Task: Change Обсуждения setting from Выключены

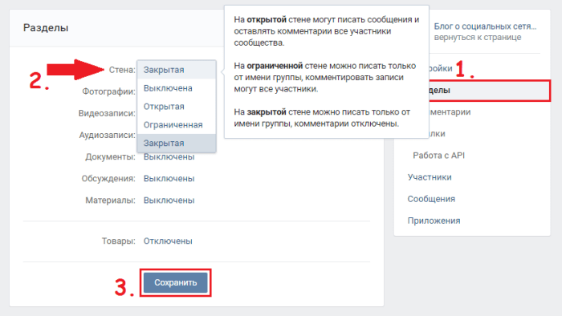Action: pyautogui.click(x=169, y=179)
